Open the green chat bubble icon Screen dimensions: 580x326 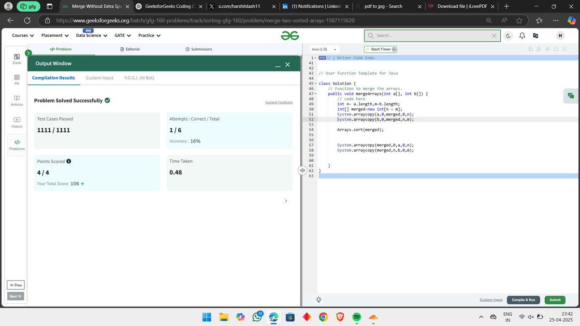tap(570, 96)
